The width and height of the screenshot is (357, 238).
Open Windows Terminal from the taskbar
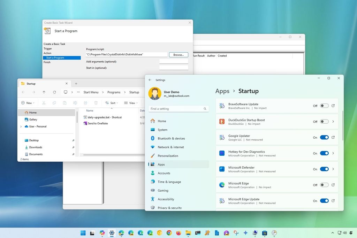click(197, 233)
